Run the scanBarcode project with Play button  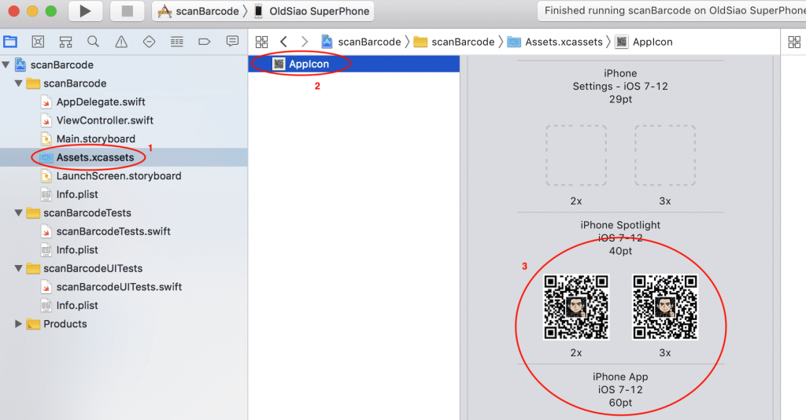85,11
